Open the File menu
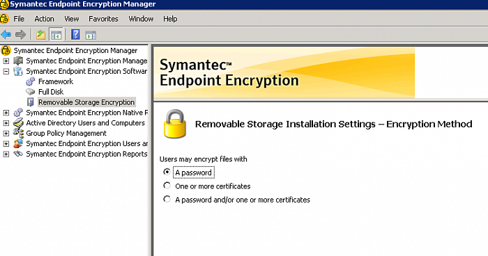The width and height of the screenshot is (488, 256). coord(19,19)
